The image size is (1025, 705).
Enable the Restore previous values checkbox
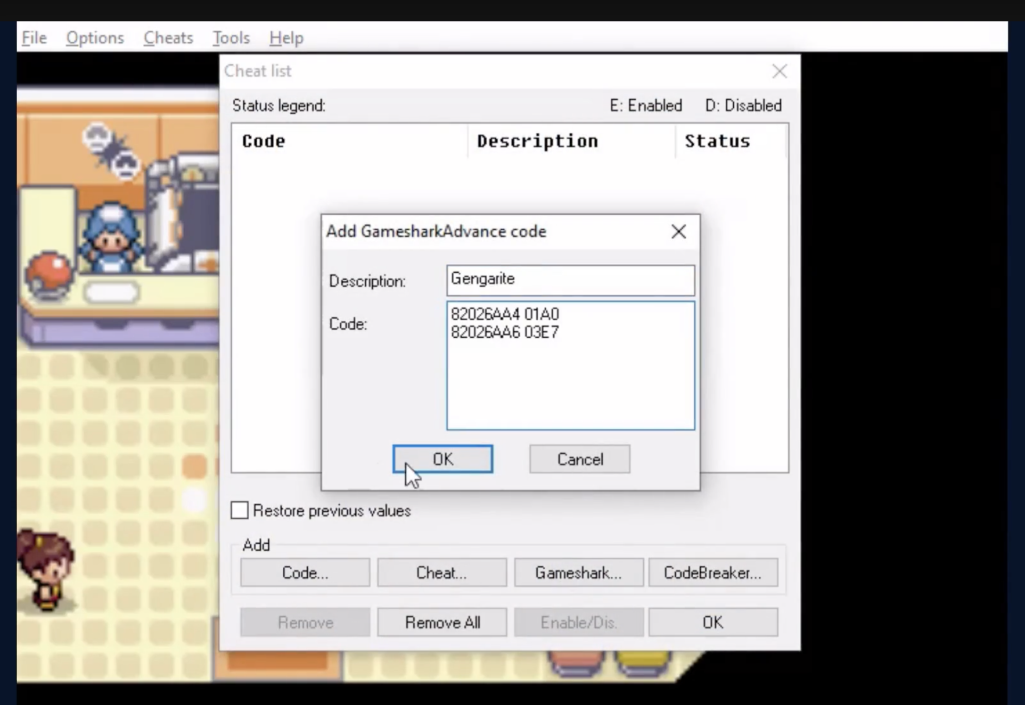tap(239, 510)
